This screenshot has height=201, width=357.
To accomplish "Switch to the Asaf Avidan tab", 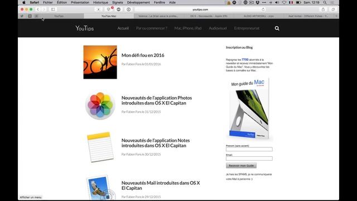I will (x=308, y=16).
